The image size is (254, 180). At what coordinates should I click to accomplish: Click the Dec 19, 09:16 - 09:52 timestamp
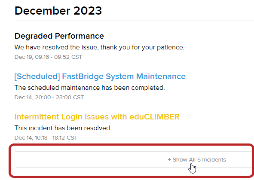coord(48,57)
